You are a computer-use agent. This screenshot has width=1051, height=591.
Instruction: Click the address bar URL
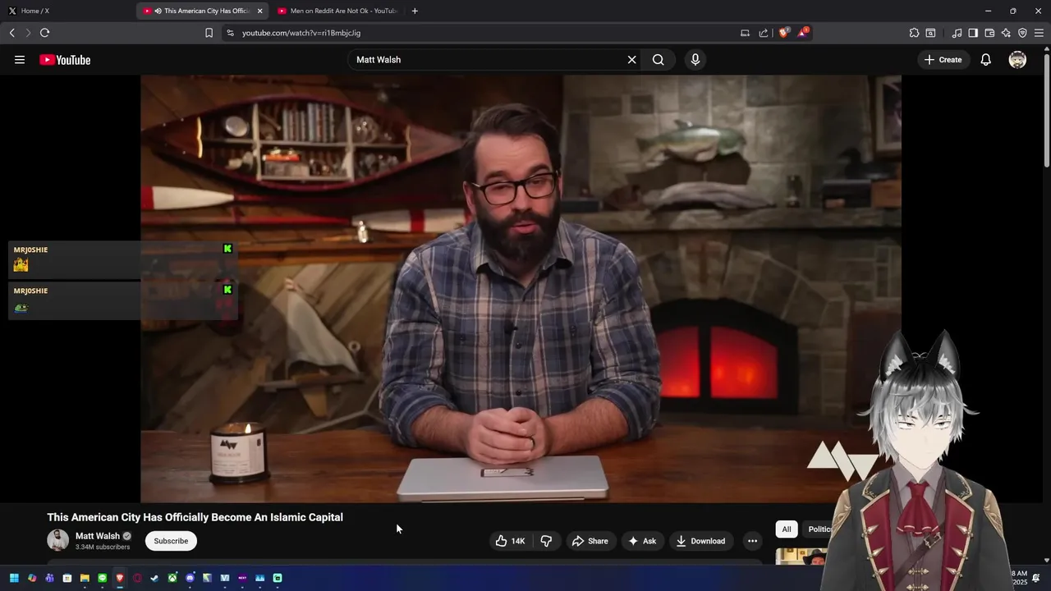pos(301,33)
